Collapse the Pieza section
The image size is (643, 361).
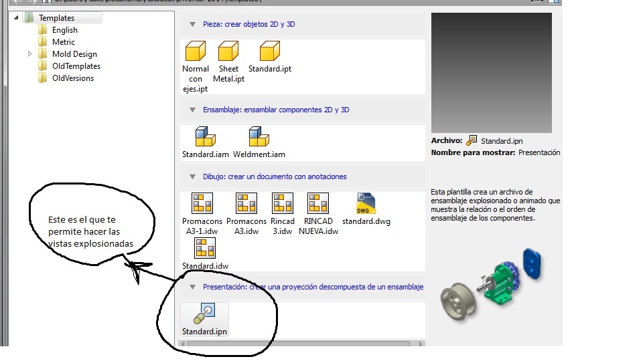click(x=192, y=25)
